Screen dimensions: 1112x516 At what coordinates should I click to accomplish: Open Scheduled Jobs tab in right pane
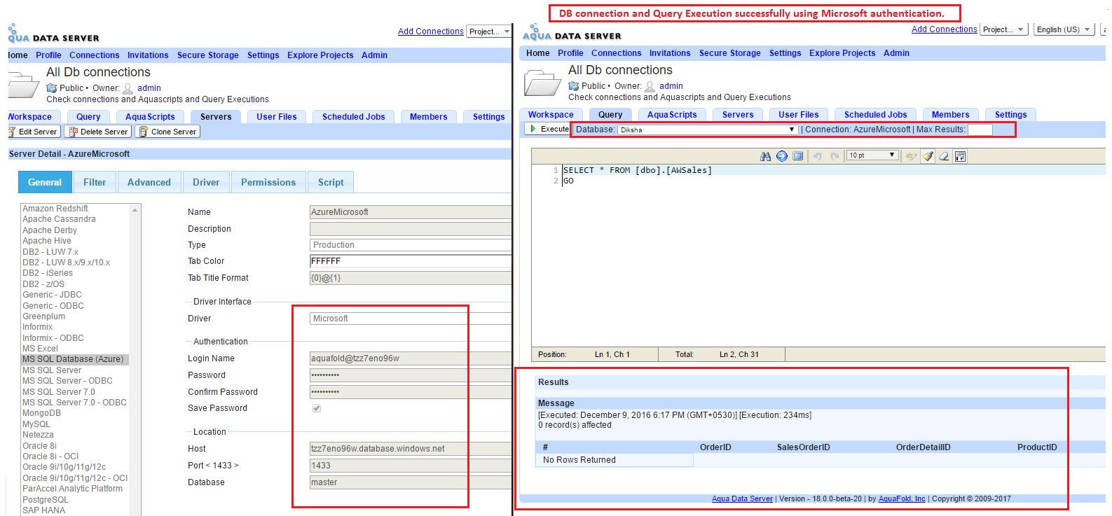875,115
